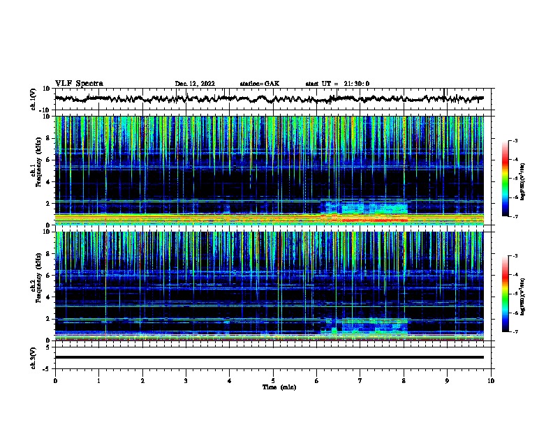Click the "station=GAK" header label
Viewport: 553px width, 427px height.
pos(260,84)
